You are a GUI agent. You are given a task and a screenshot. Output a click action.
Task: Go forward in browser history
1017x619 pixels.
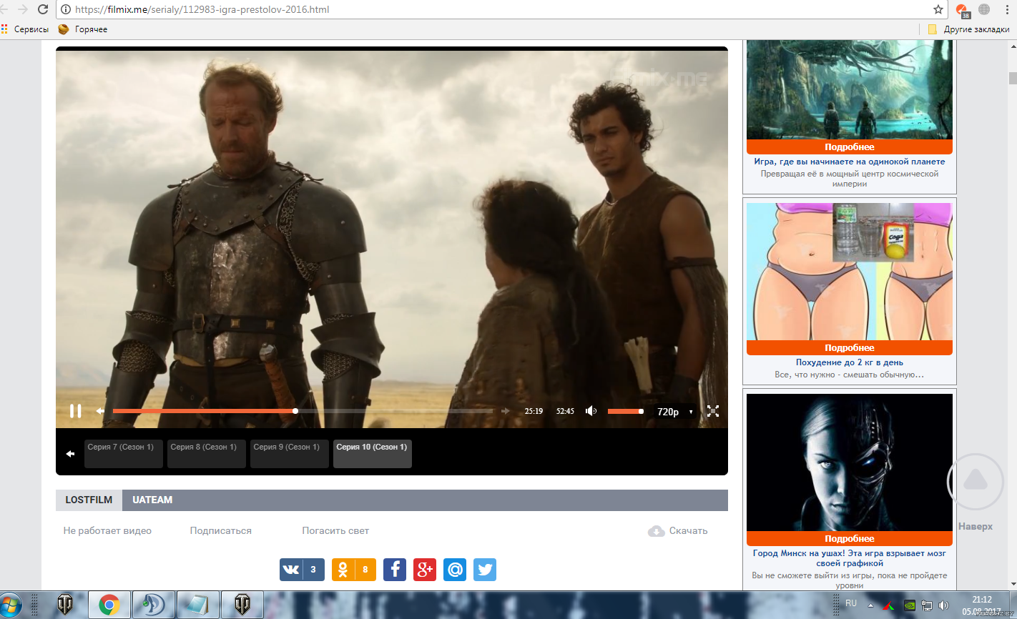(x=22, y=9)
